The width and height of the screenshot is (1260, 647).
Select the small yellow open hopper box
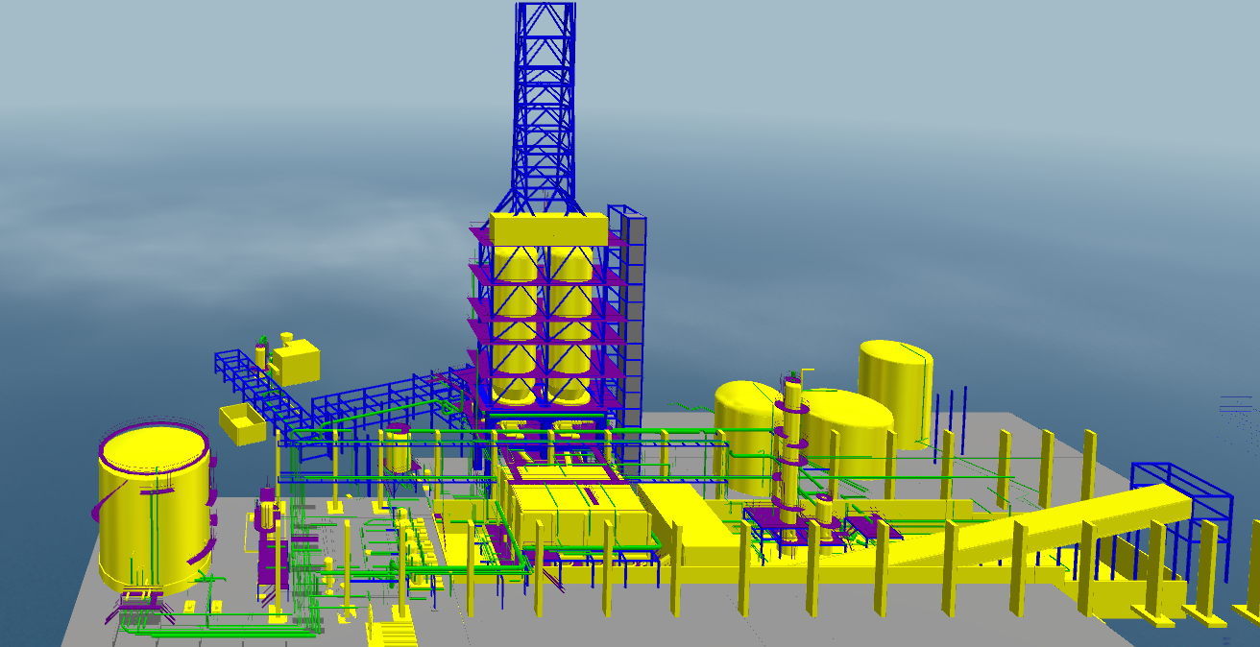(x=242, y=423)
